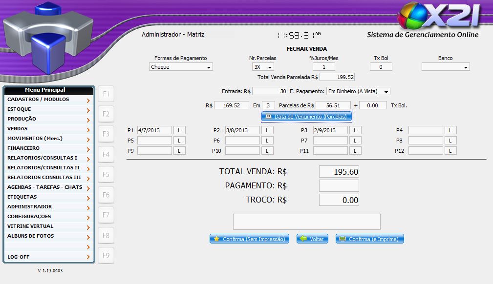Open the Banco dropdown
The image size is (493, 284).
445,67
